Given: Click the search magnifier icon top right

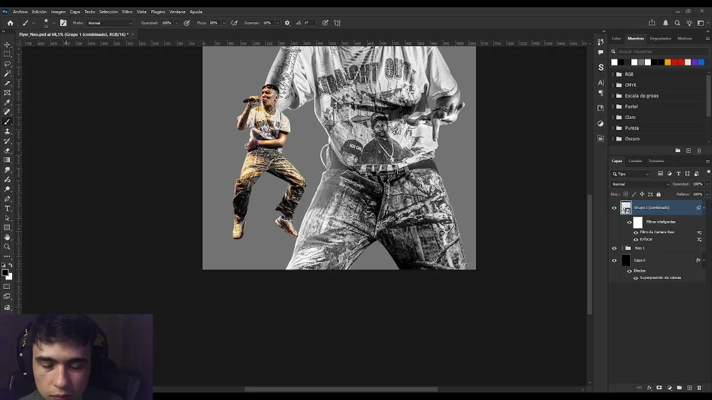Looking at the screenshot, I should pos(677,23).
